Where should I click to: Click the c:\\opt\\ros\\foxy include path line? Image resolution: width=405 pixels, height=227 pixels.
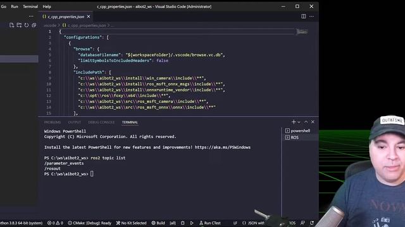pyautogui.click(x=124, y=95)
